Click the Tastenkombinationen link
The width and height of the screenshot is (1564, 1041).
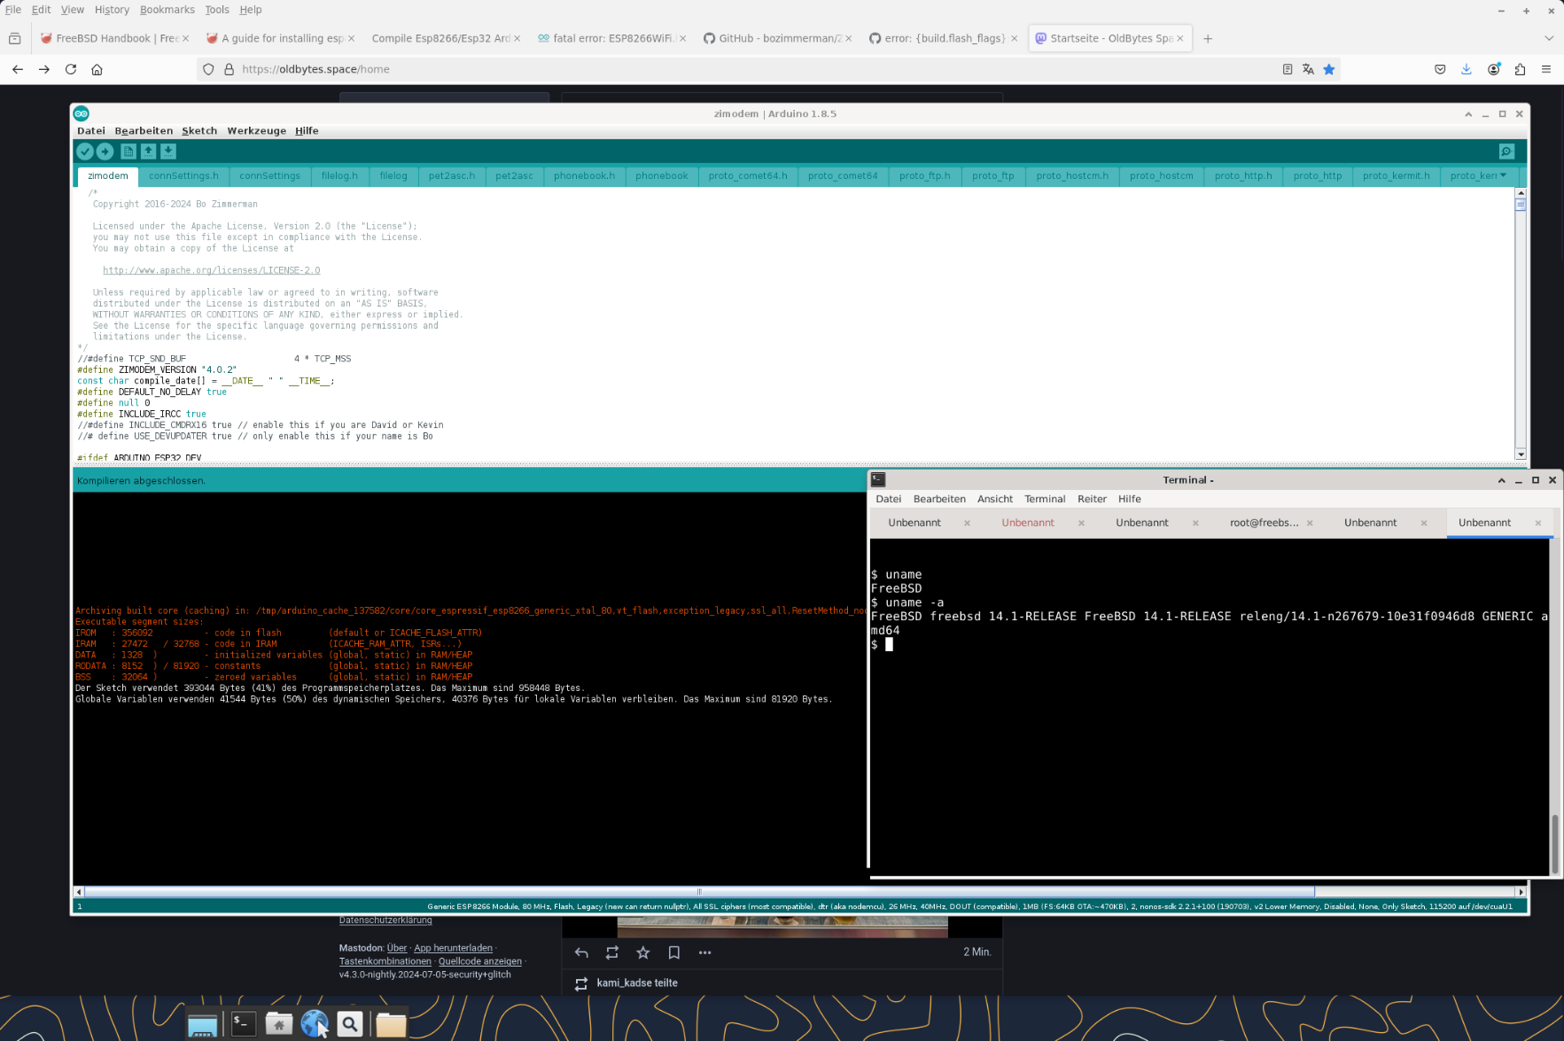pos(385,961)
